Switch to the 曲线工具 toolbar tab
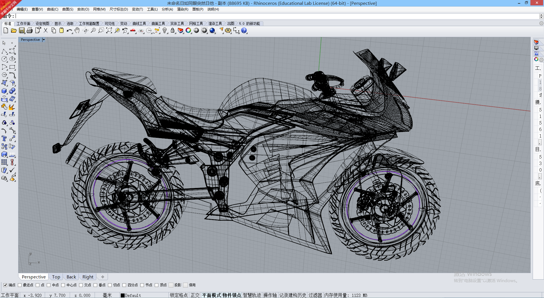Viewport: 544px width, 298px height. (x=139, y=24)
